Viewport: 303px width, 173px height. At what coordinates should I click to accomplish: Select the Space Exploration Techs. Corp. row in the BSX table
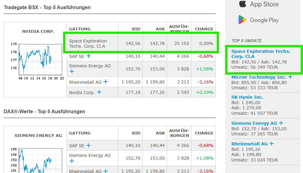141,43
